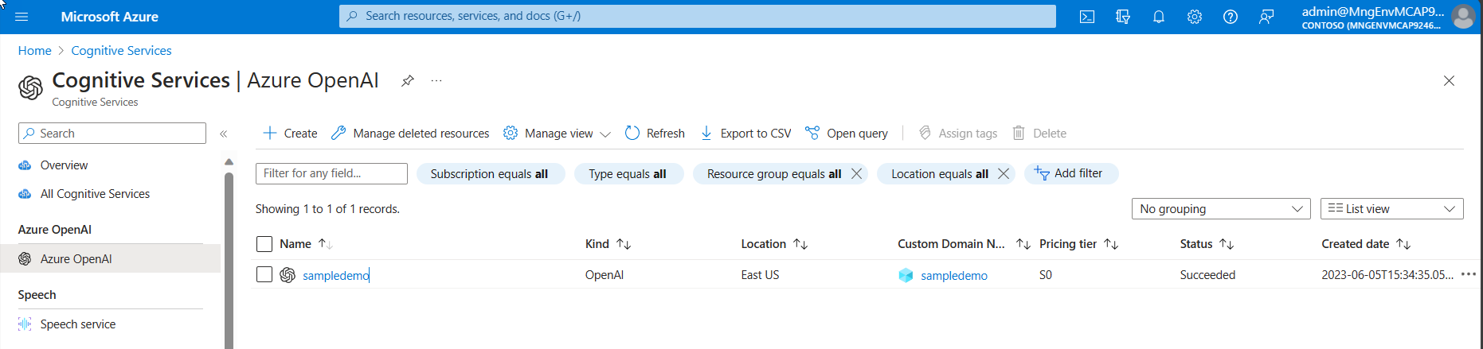Export the list to CSV

pyautogui.click(x=745, y=134)
